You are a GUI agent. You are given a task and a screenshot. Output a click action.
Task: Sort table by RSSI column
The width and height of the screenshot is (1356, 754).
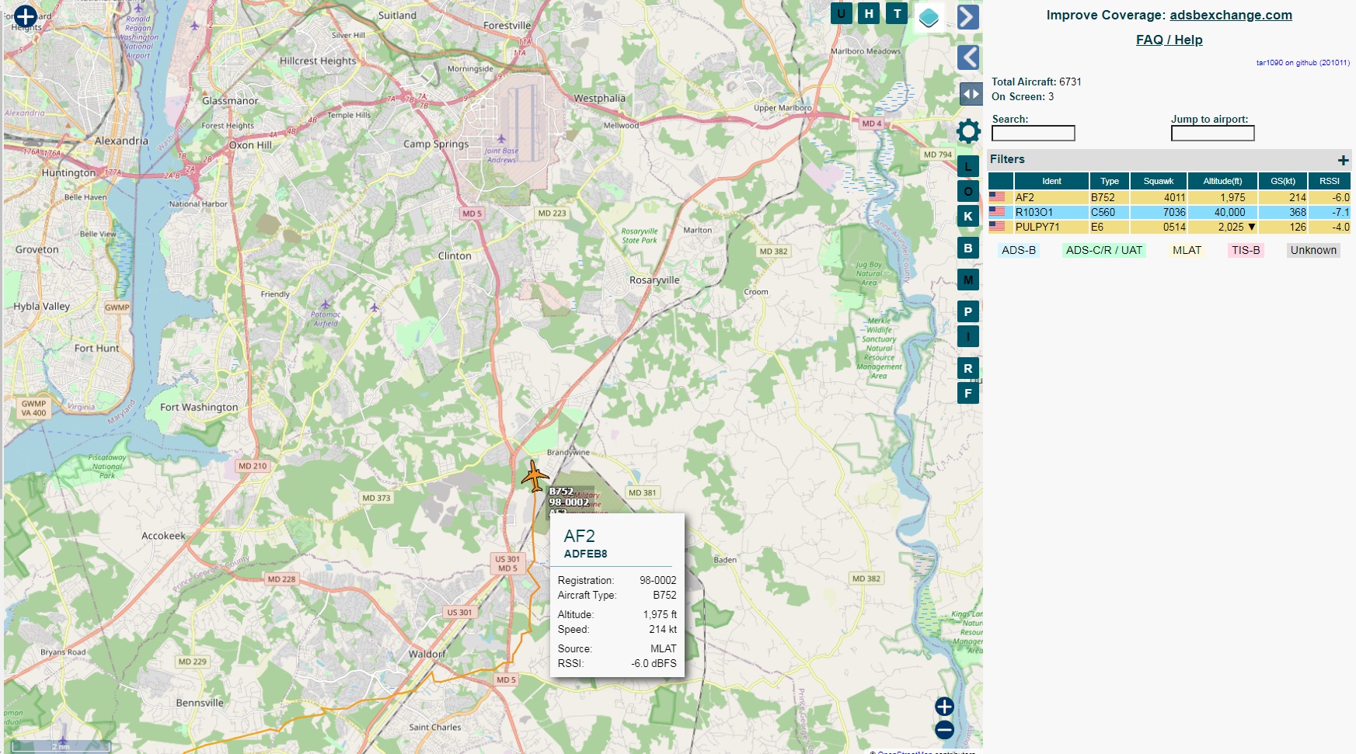tap(1330, 181)
